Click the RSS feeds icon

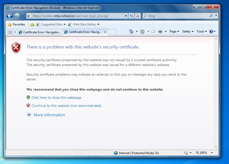(x=142, y=31)
